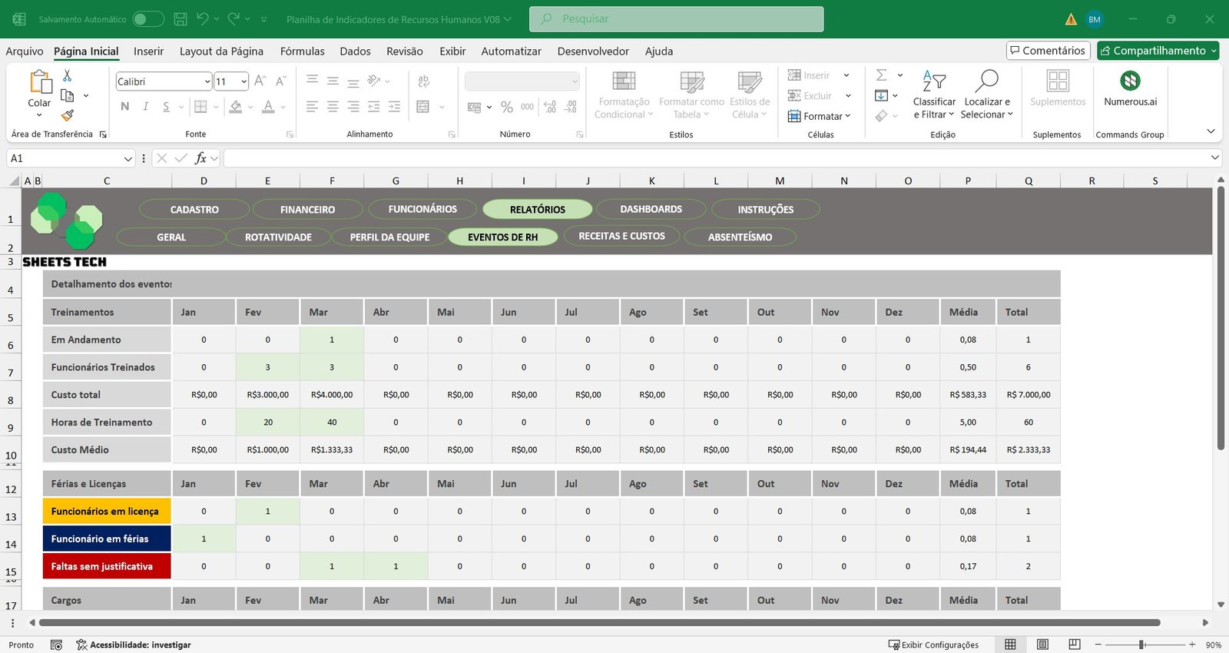Viewport: 1229px width, 653px height.
Task: Toggle italic formatting (I)
Action: pyautogui.click(x=145, y=107)
